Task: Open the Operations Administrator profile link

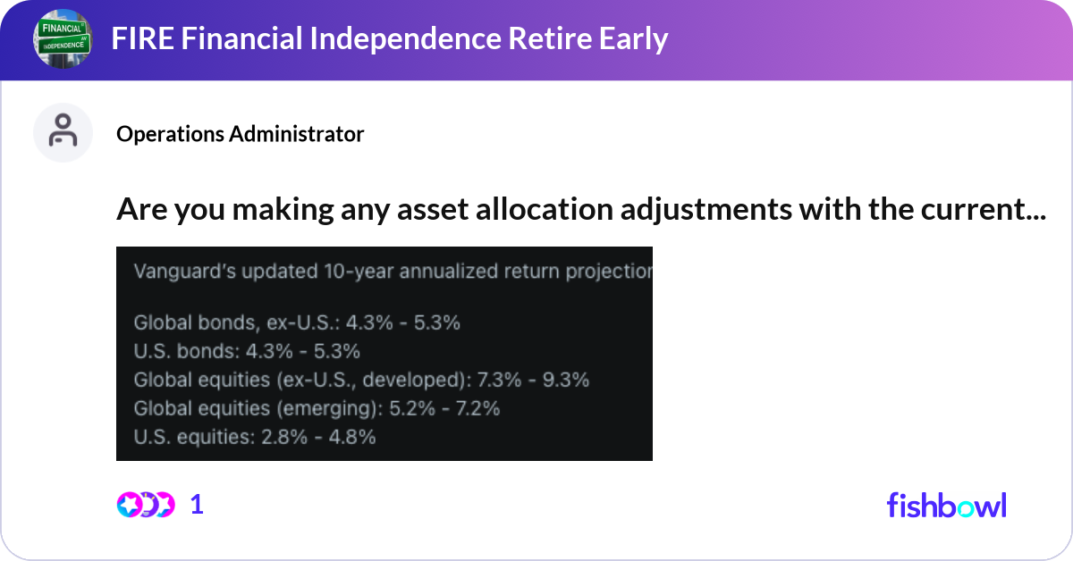Action: [240, 134]
